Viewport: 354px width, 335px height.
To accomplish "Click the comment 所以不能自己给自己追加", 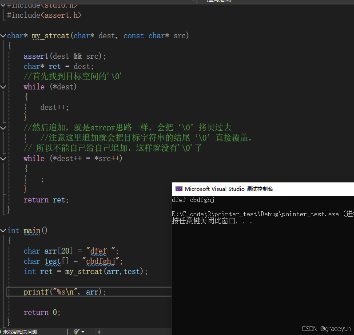I will (x=113, y=148).
